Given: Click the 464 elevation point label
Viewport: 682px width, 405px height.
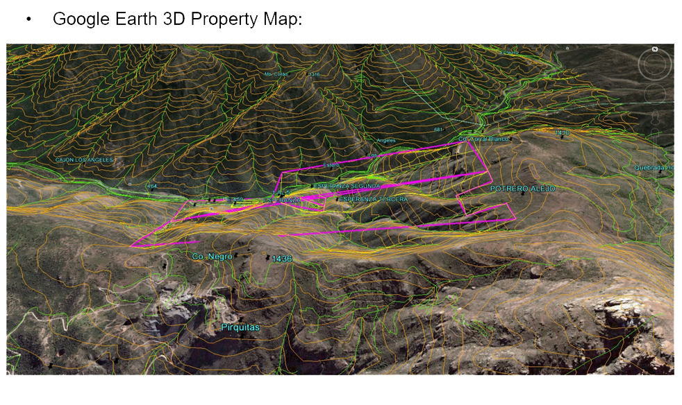Looking at the screenshot, I should [x=152, y=187].
